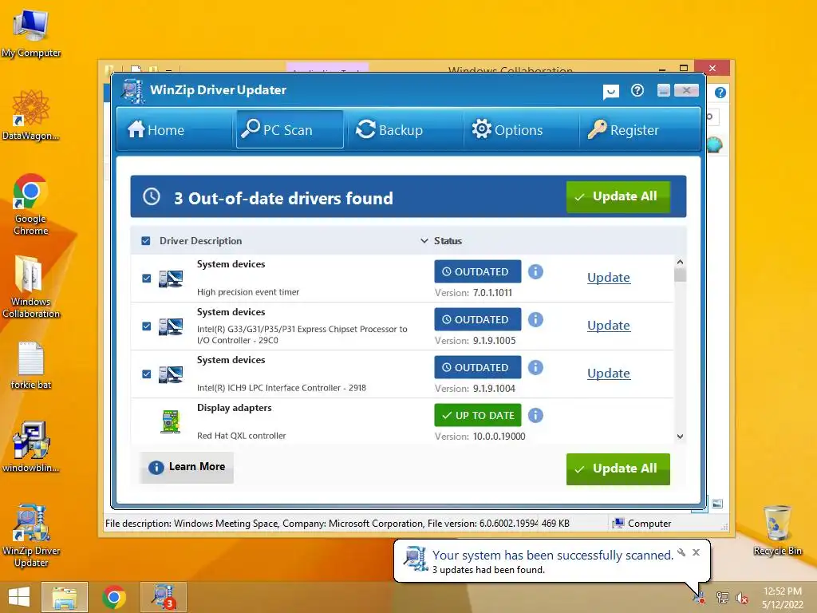Update the Express Chipset Processor 29C0 driver
This screenshot has height=613, width=817.
tap(609, 326)
